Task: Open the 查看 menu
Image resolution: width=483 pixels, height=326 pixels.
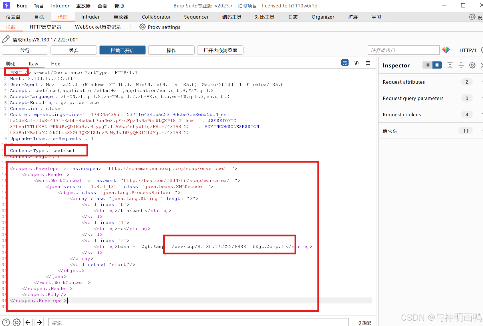Action: point(102,6)
